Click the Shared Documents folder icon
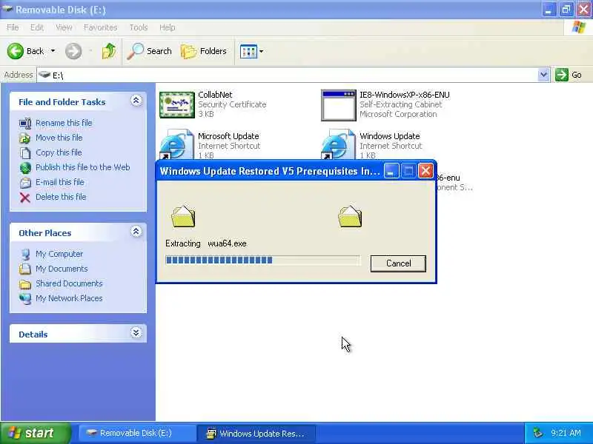The height and width of the screenshot is (444, 593). pos(25,284)
